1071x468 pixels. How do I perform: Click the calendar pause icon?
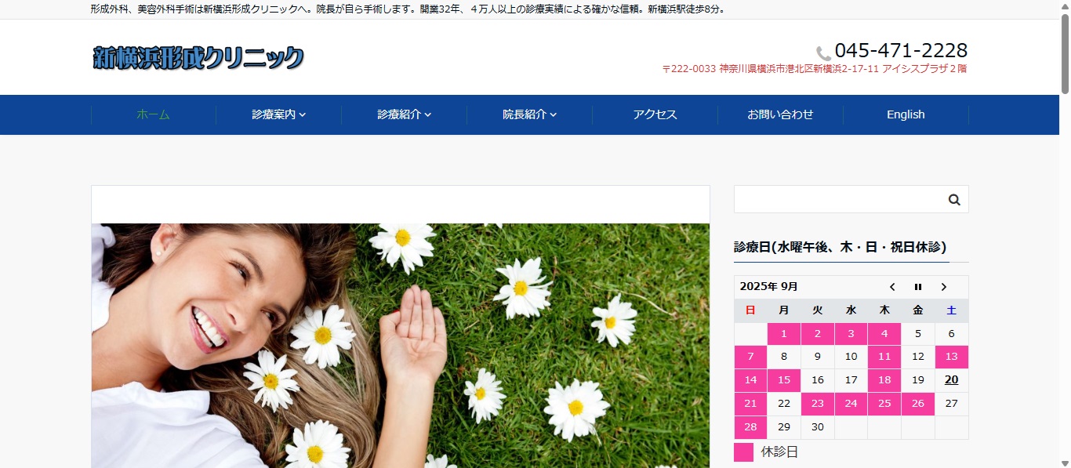(918, 287)
